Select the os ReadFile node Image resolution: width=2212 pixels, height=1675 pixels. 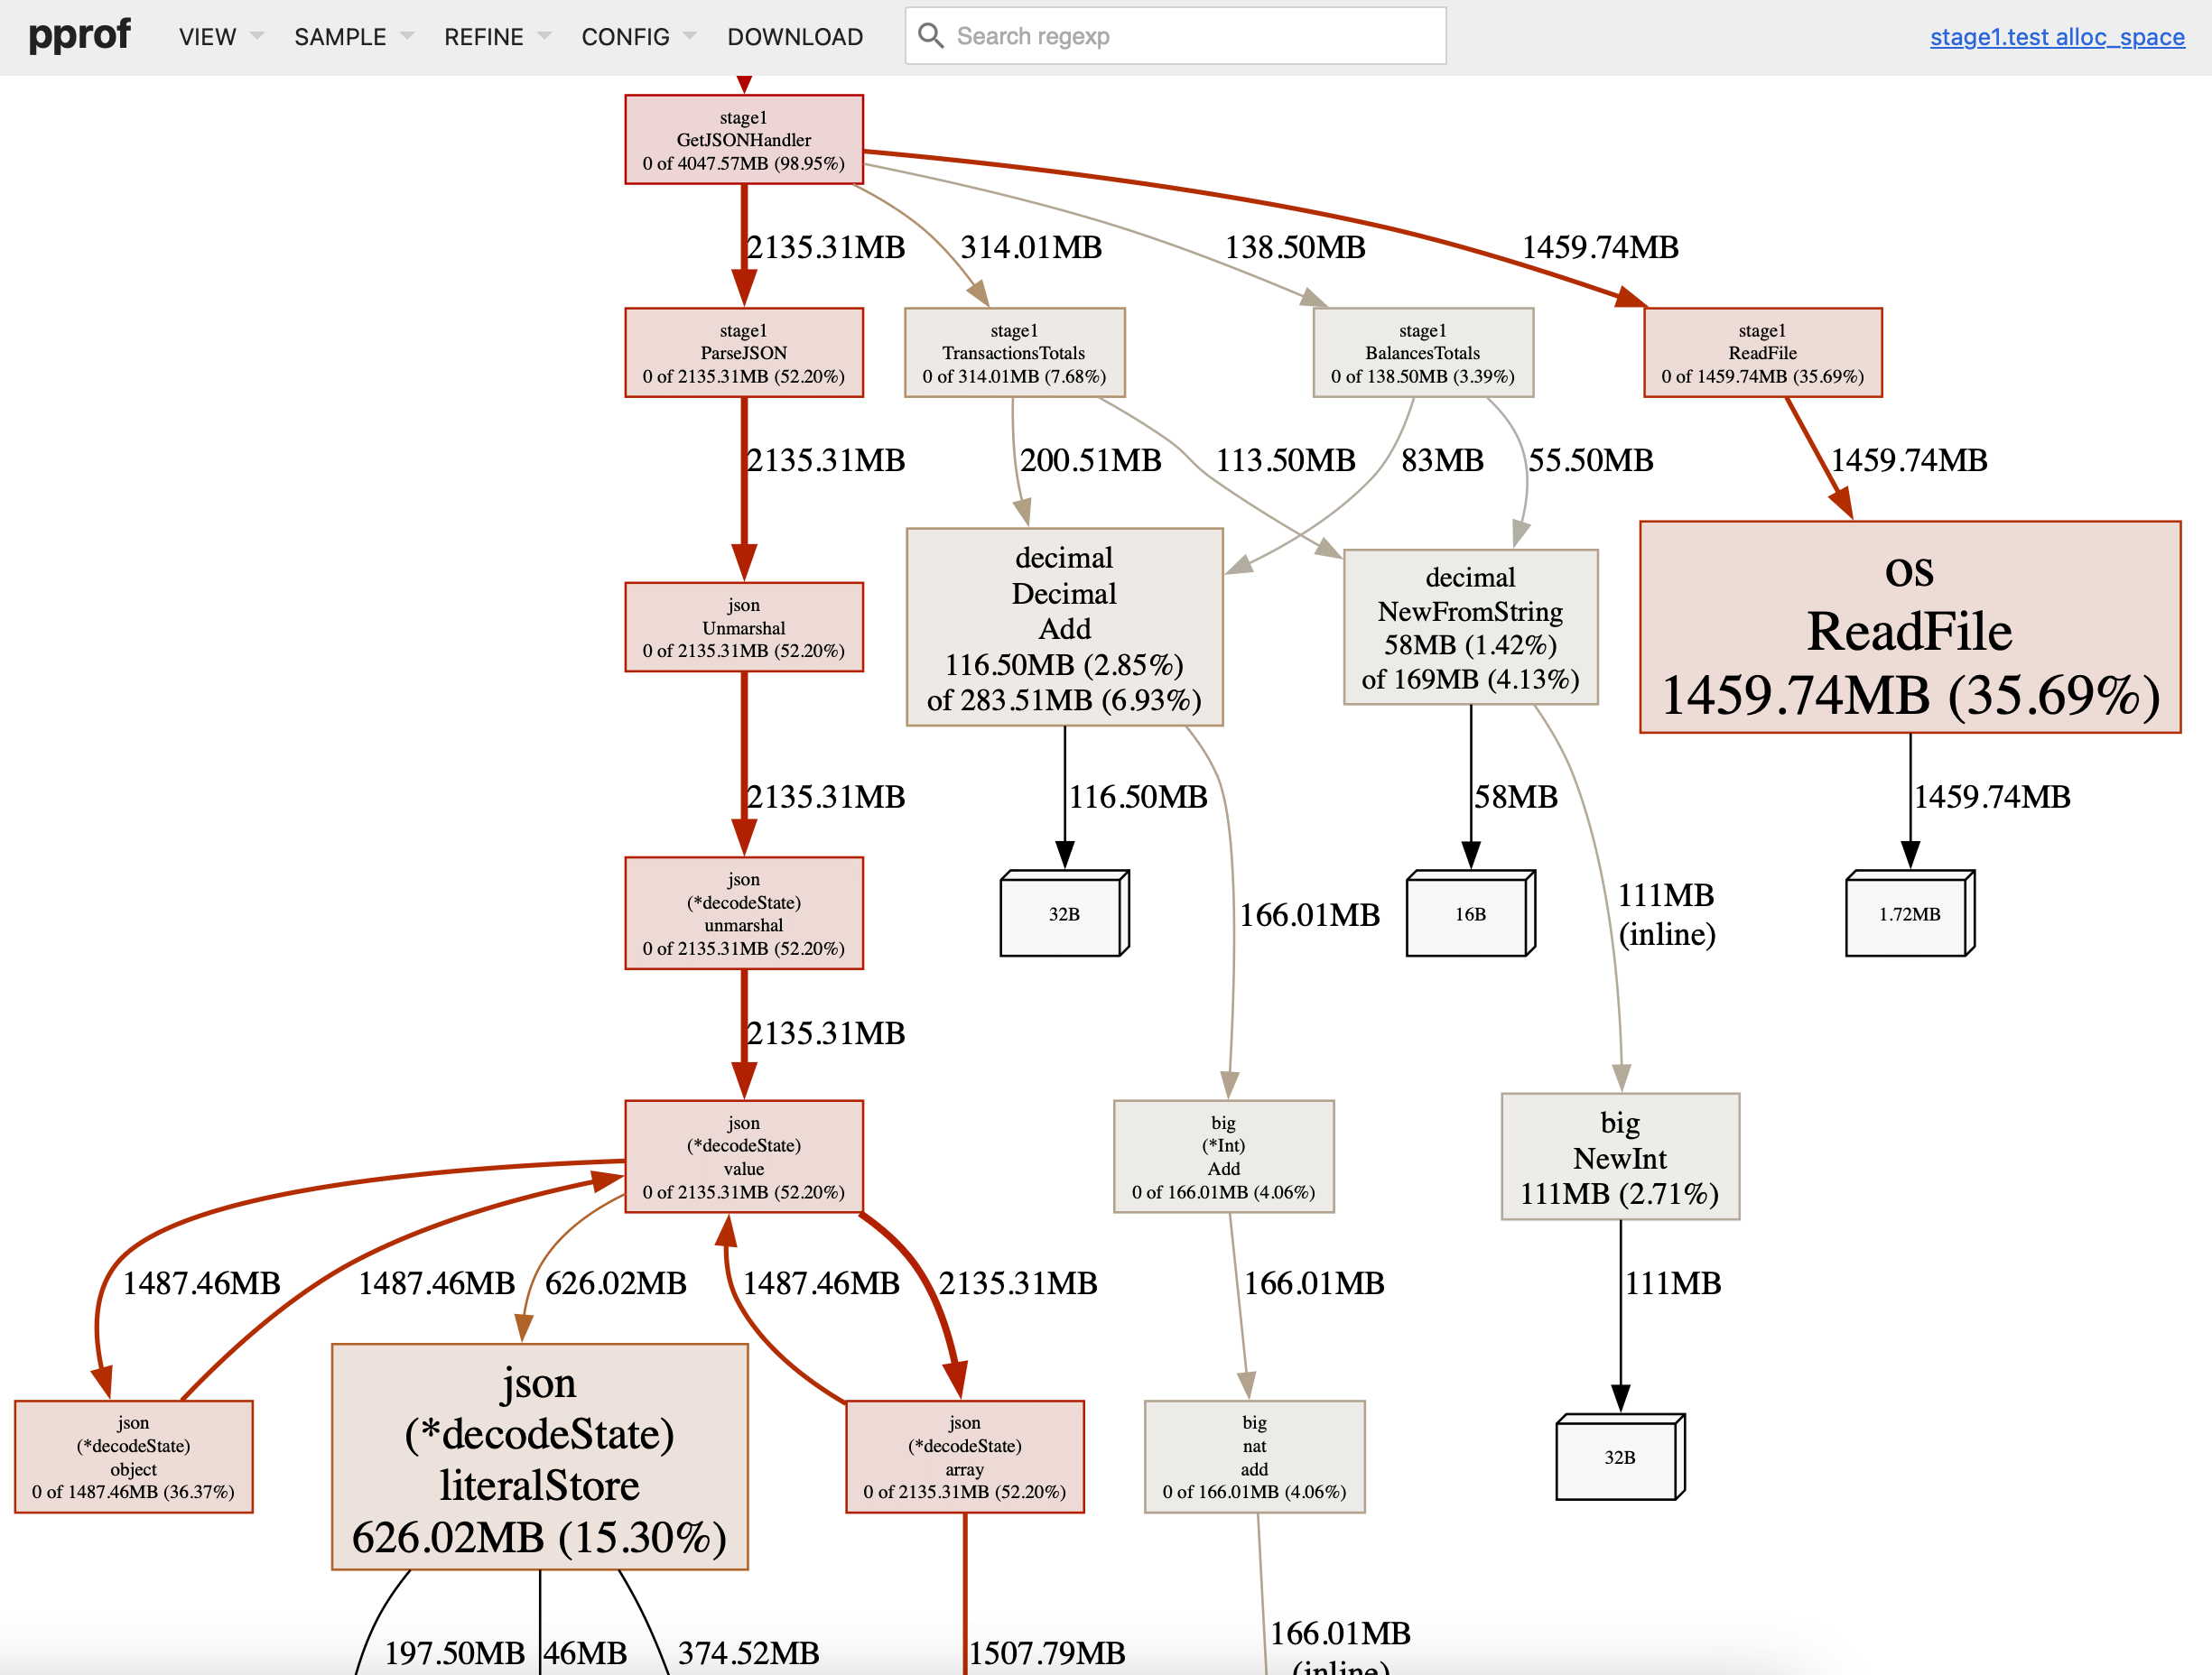coord(1910,627)
